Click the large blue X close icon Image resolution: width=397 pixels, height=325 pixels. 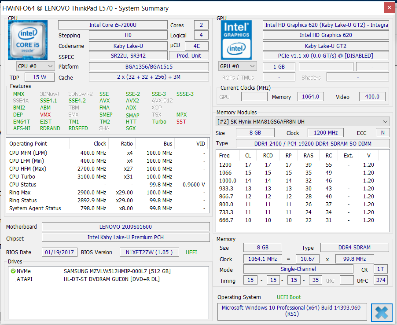(x=381, y=313)
